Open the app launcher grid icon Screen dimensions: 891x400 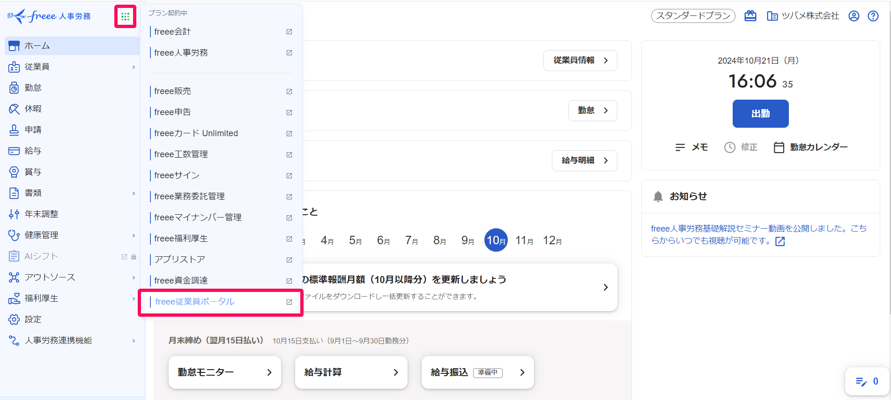125,17
